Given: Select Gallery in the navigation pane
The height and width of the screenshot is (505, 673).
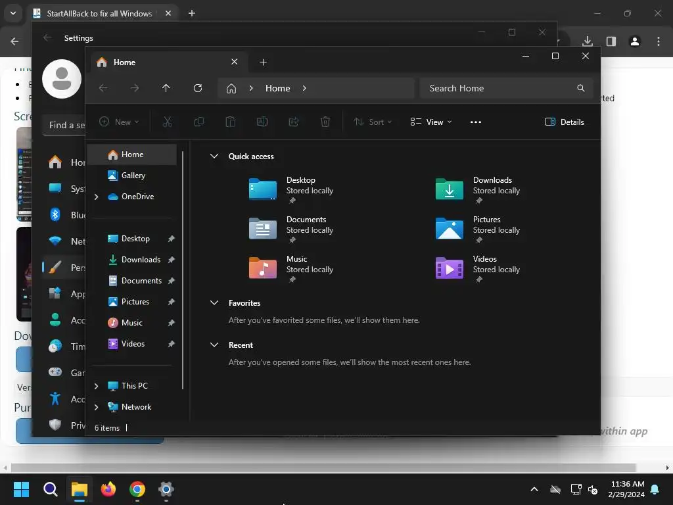Looking at the screenshot, I should point(132,175).
